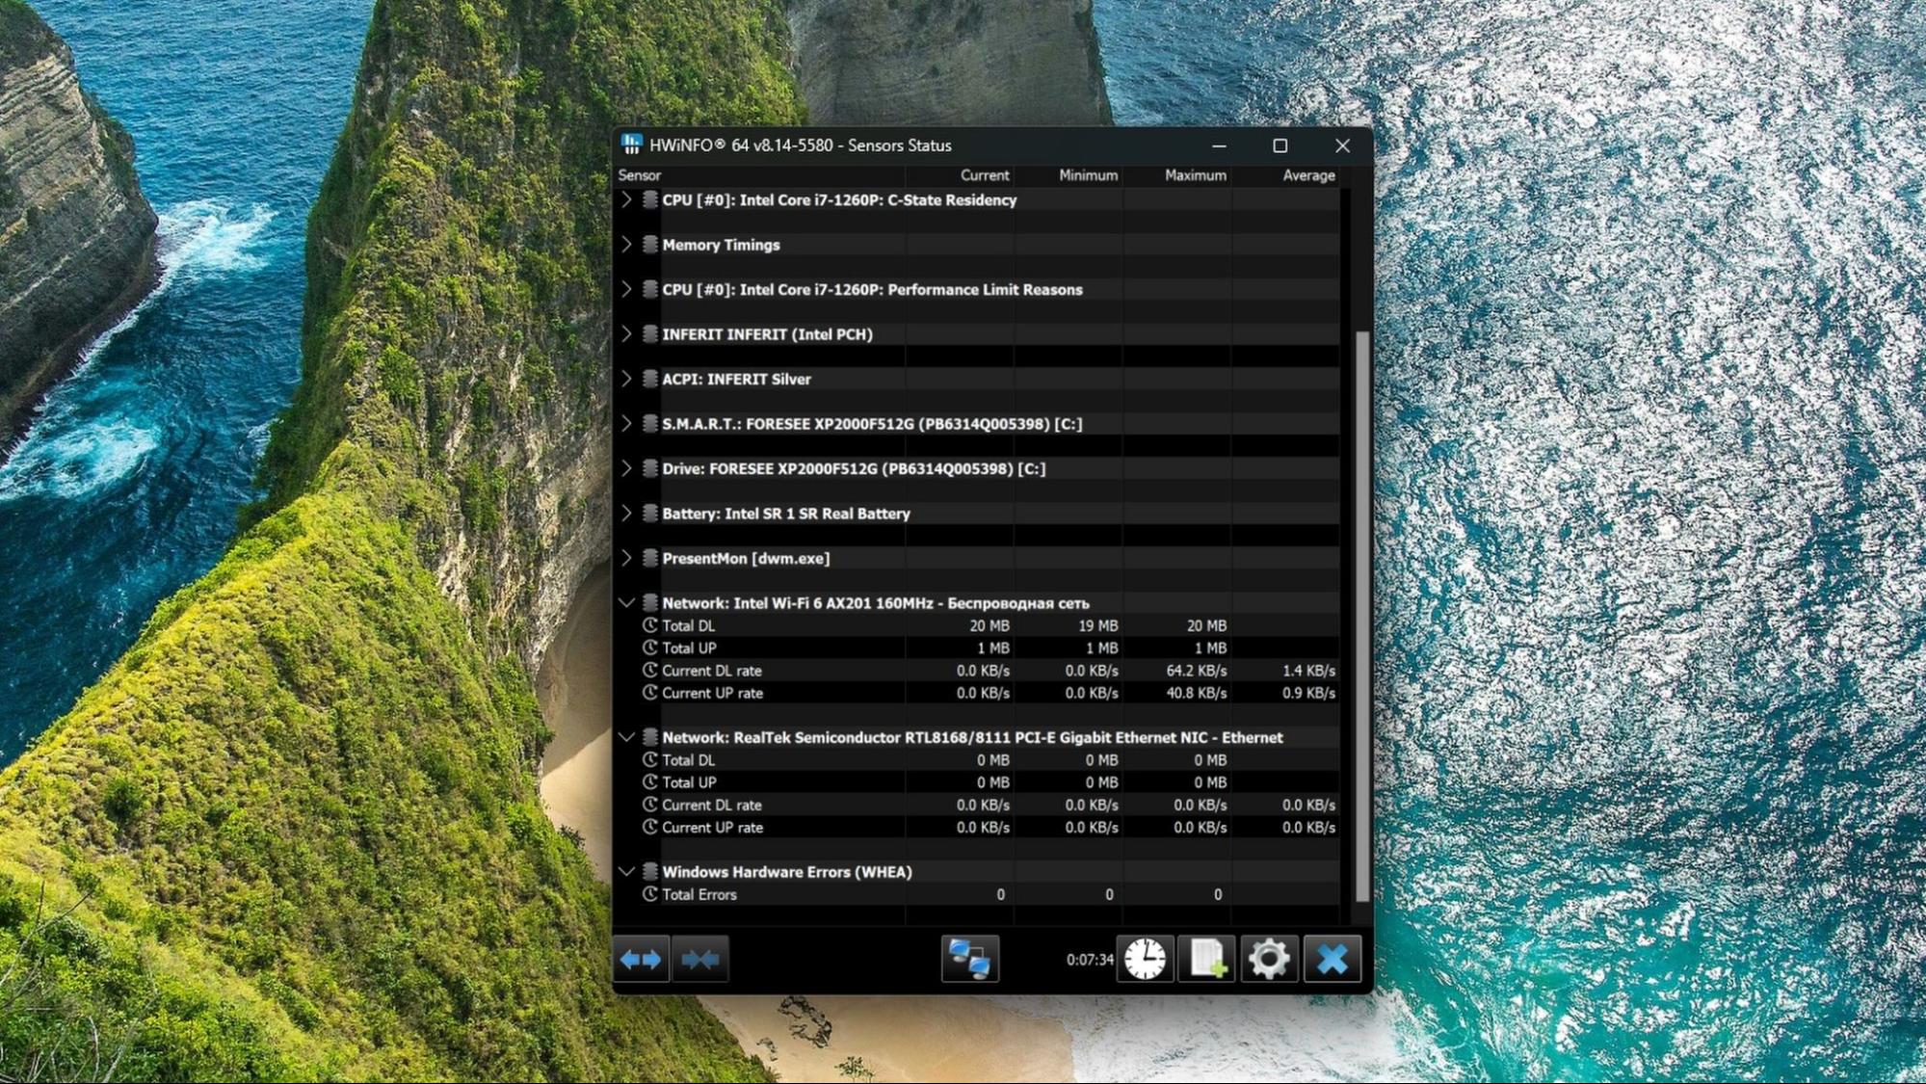Expand the Battery: Intel SR 1 group
Viewport: 1926px width, 1084px height.
pyautogui.click(x=626, y=514)
